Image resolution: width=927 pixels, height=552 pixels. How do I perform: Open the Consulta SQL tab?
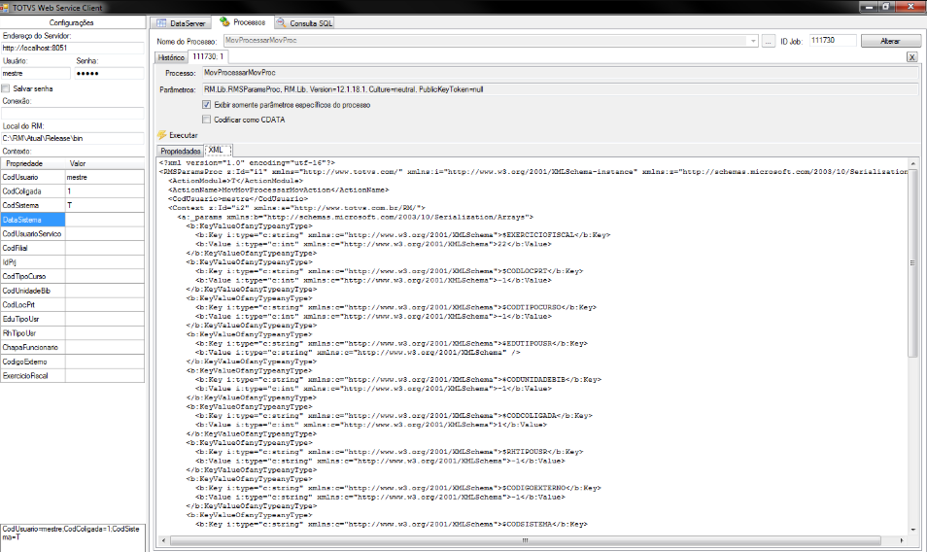click(x=304, y=23)
